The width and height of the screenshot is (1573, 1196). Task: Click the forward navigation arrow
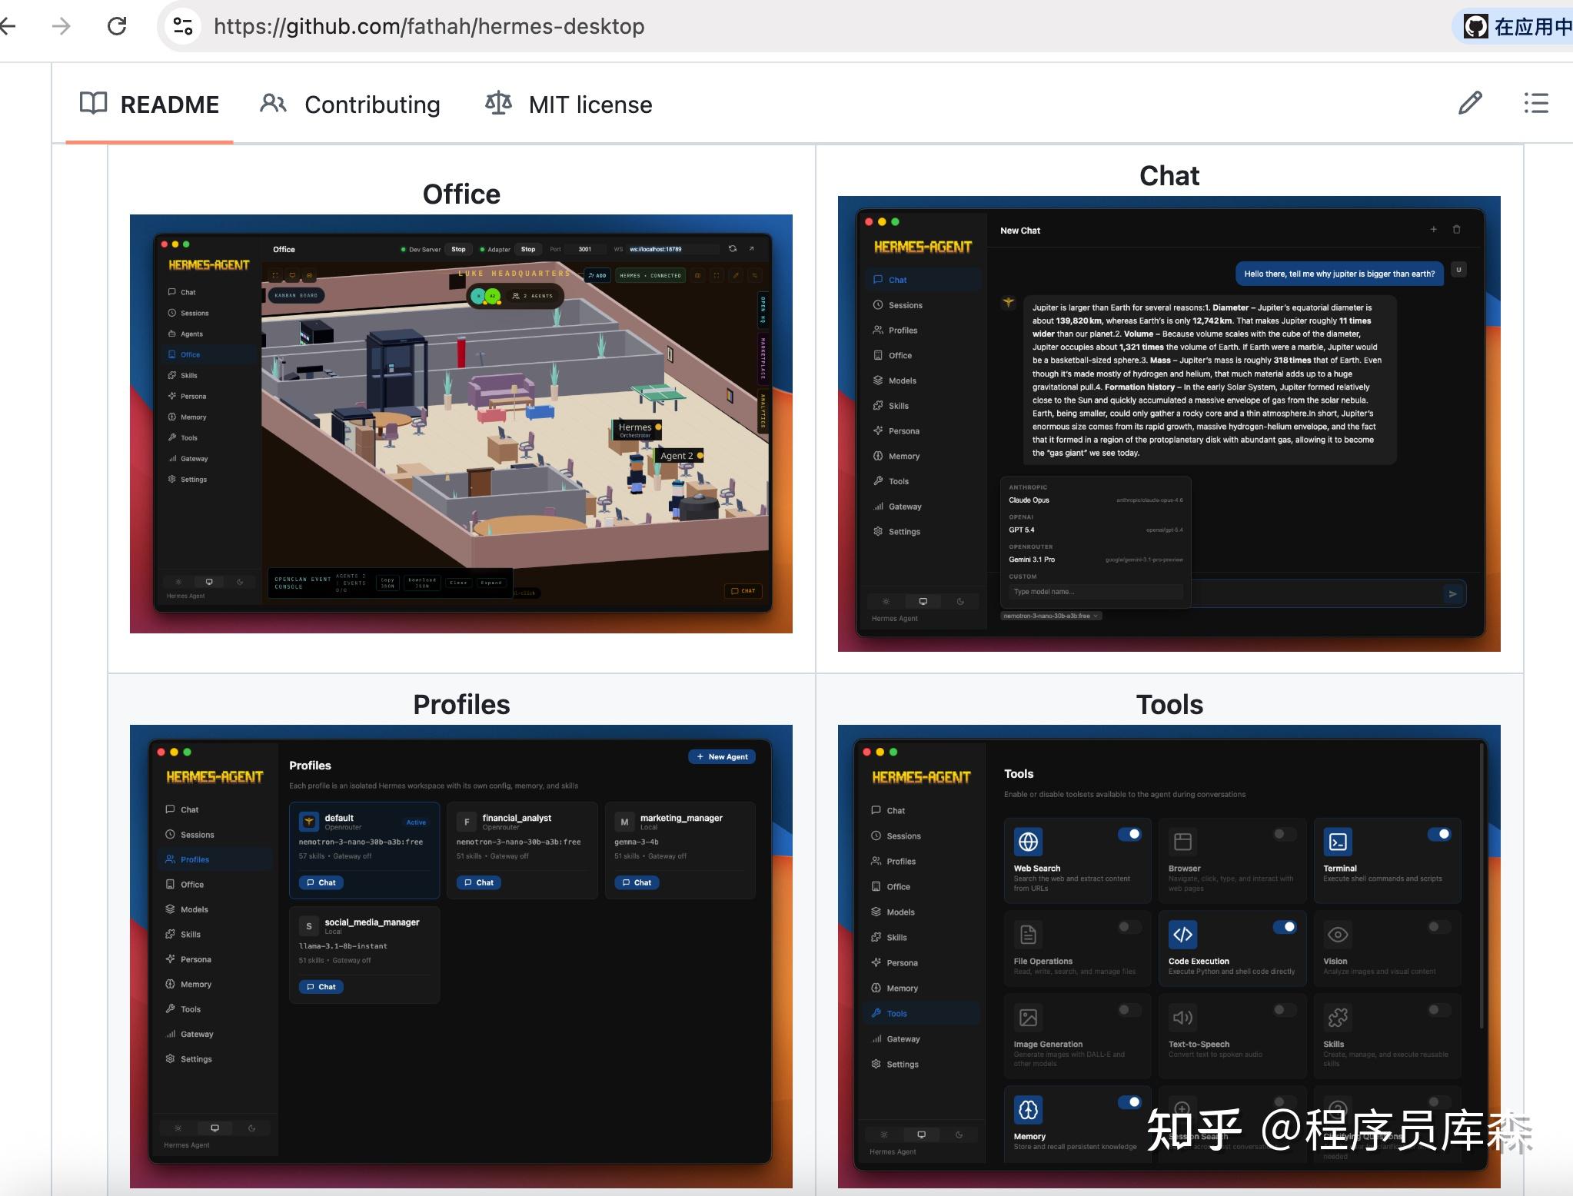coord(61,26)
